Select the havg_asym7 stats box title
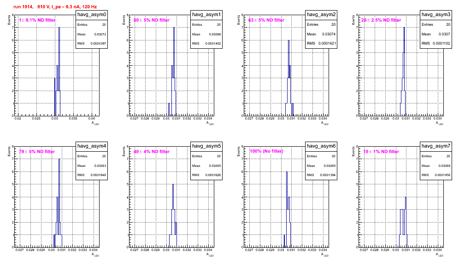 pyautogui.click(x=436, y=146)
